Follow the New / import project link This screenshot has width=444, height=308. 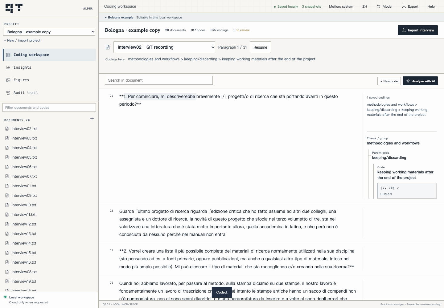tap(22, 40)
